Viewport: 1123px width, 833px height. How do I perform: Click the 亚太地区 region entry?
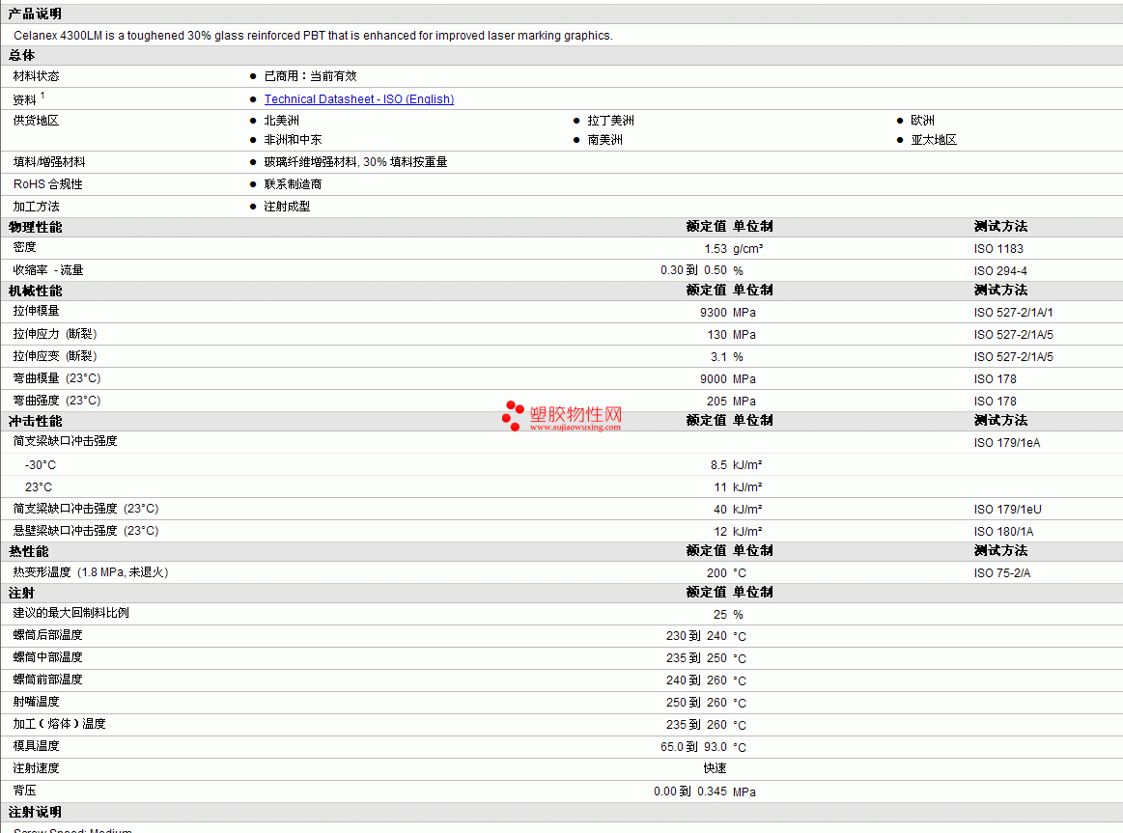pyautogui.click(x=934, y=140)
